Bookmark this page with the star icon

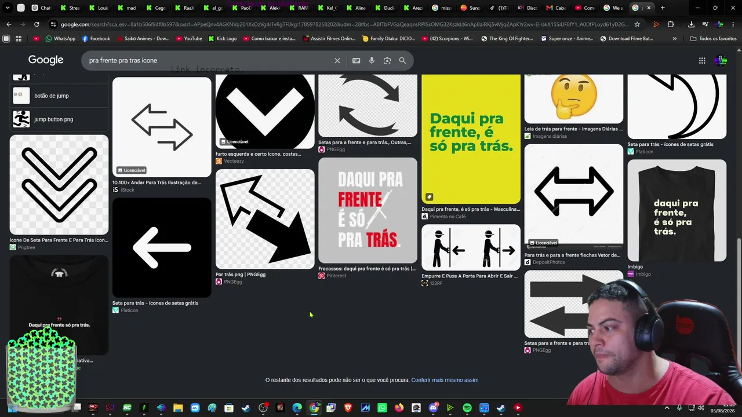637,24
